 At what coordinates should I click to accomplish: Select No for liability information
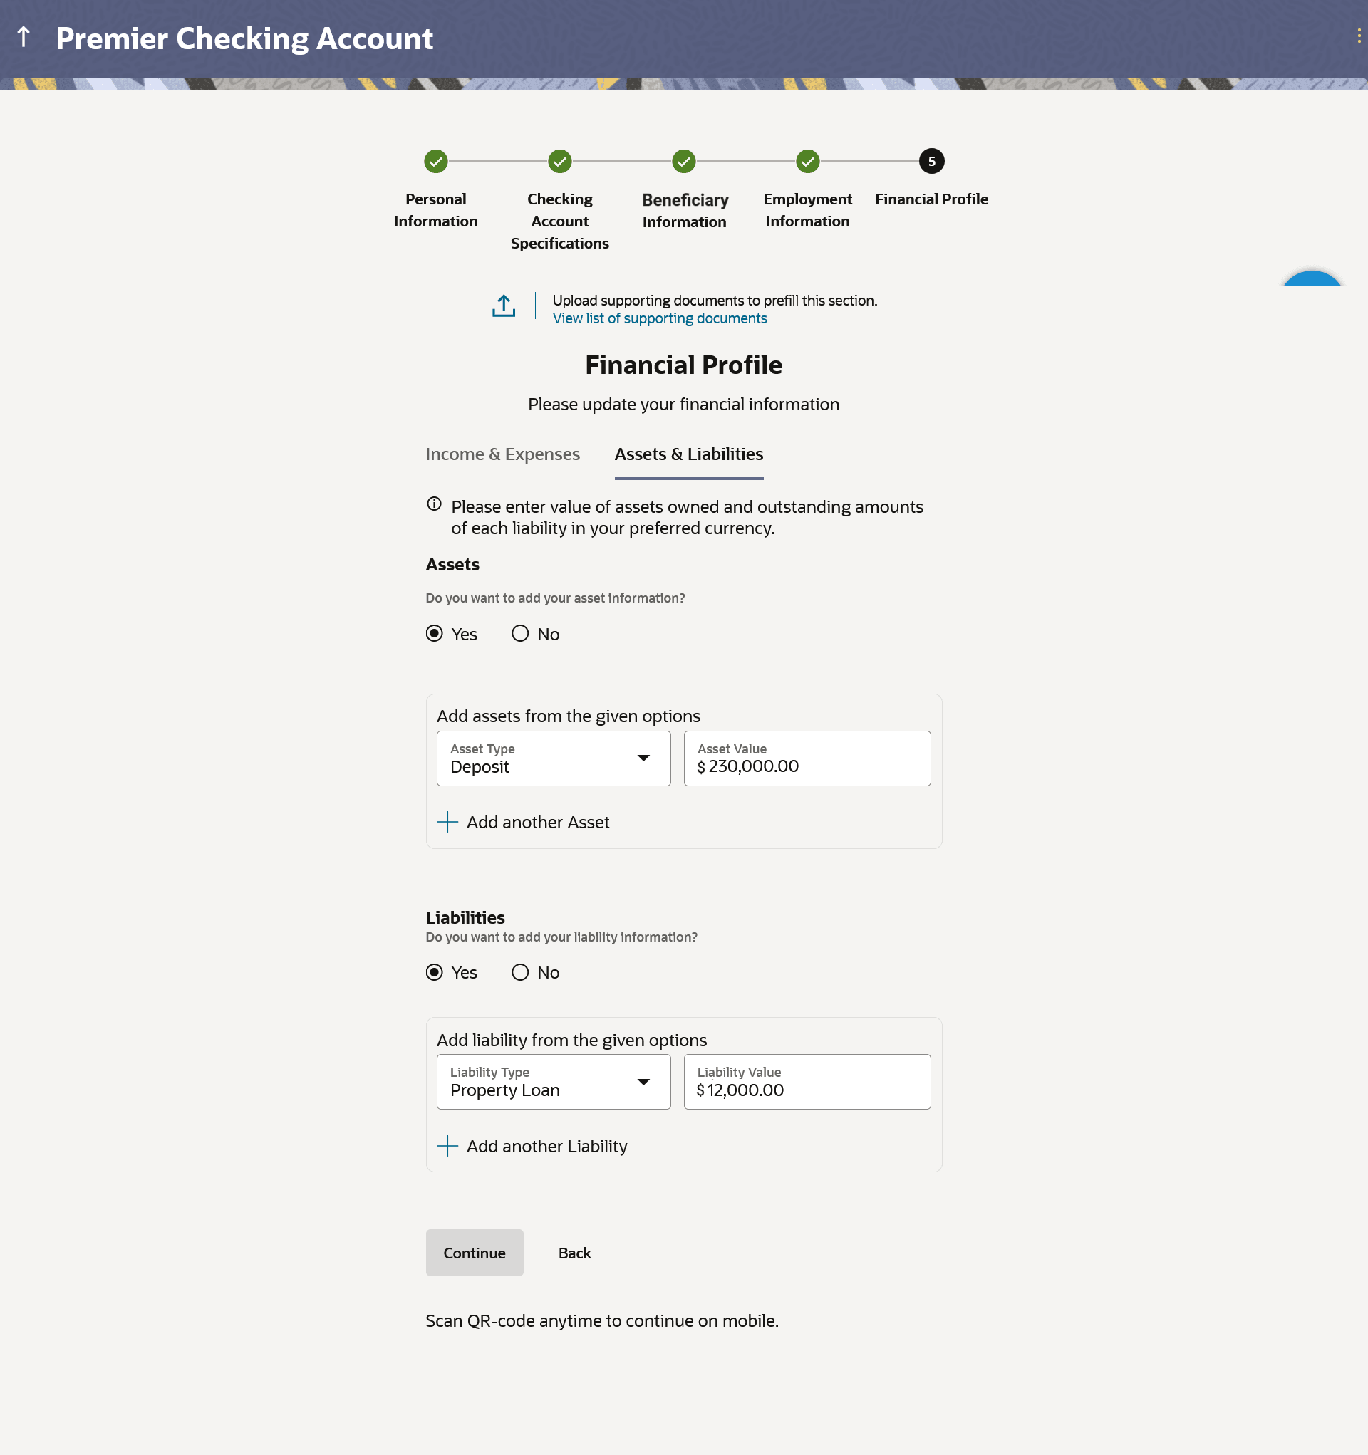pyautogui.click(x=520, y=973)
